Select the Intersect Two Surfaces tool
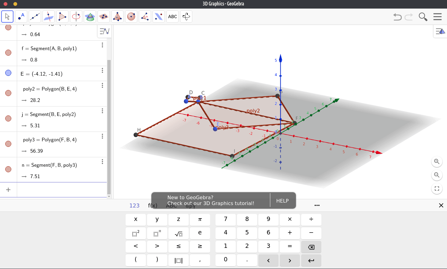Screen dimensions: 447x269 (90, 17)
